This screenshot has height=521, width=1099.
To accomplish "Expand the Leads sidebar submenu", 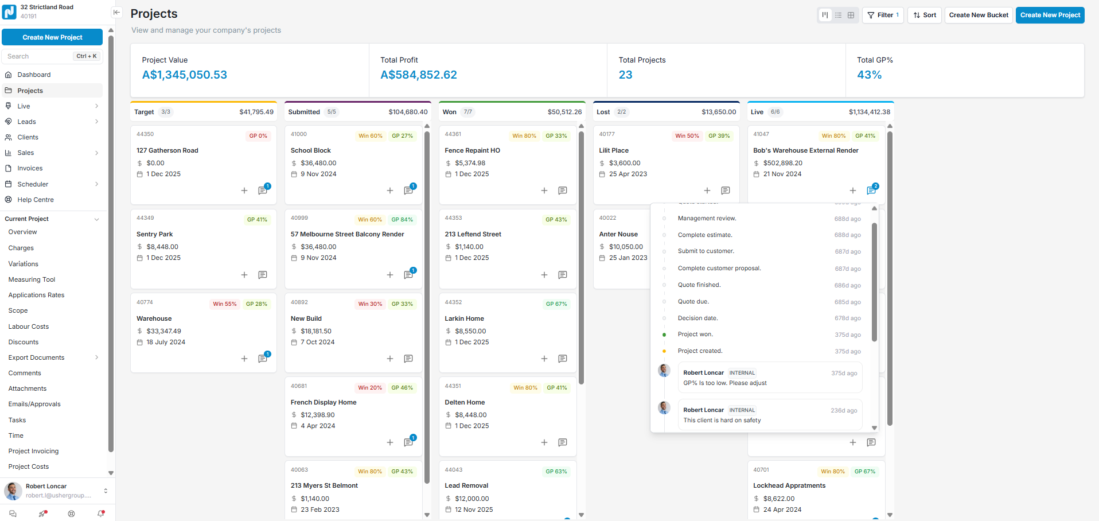I will (96, 122).
